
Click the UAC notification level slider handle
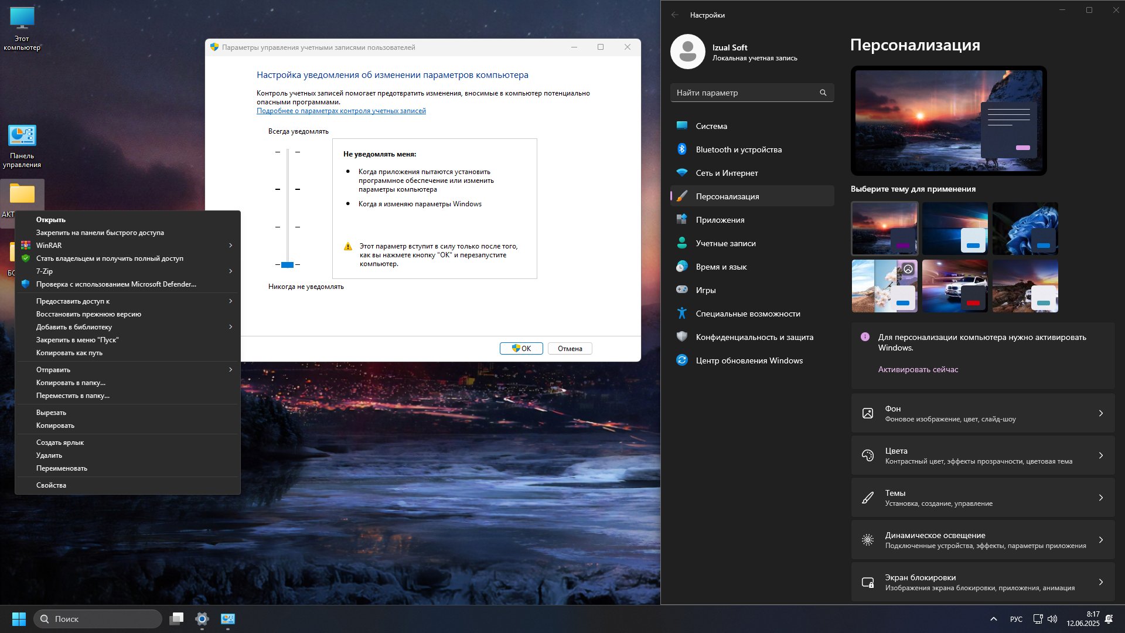click(287, 265)
